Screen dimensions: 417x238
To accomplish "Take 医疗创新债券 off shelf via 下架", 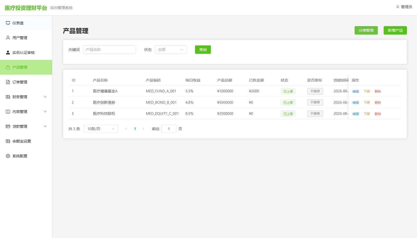I will 367,103.
